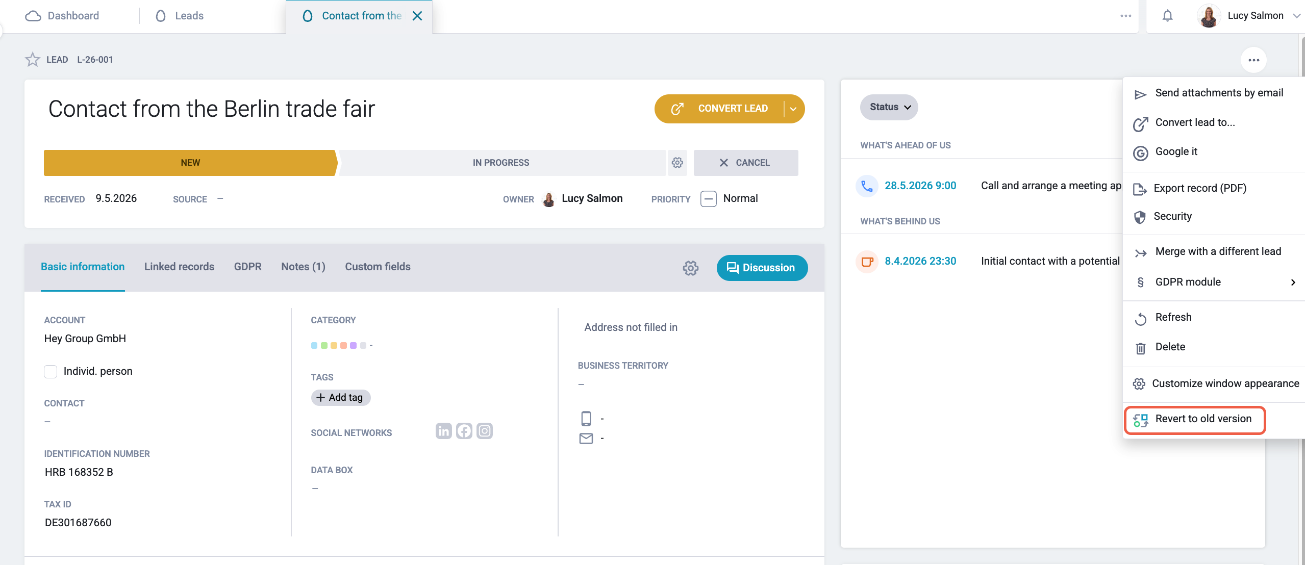Viewport: 1305px width, 565px height.
Task: Click the phone call activity icon
Action: (x=866, y=186)
